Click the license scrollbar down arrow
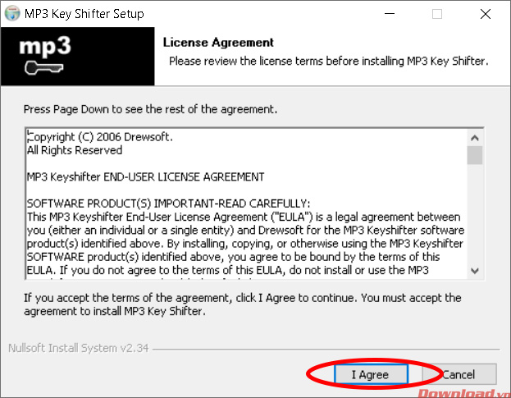 coord(475,270)
